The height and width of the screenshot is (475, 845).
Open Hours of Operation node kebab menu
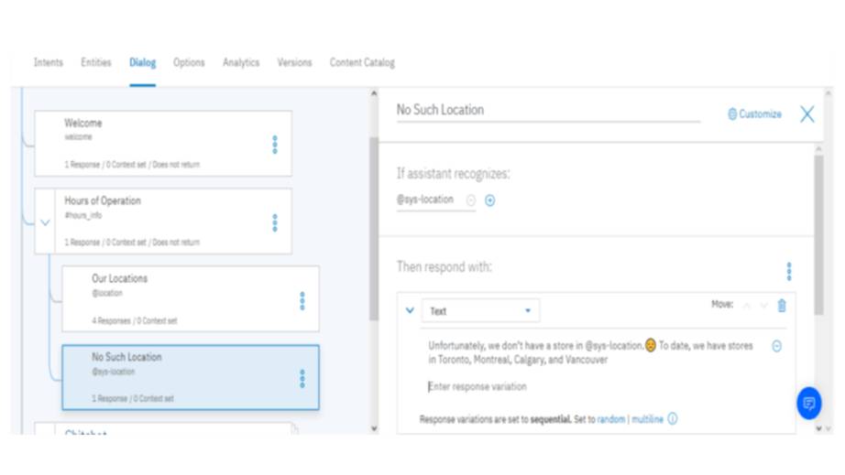pyautogui.click(x=275, y=222)
